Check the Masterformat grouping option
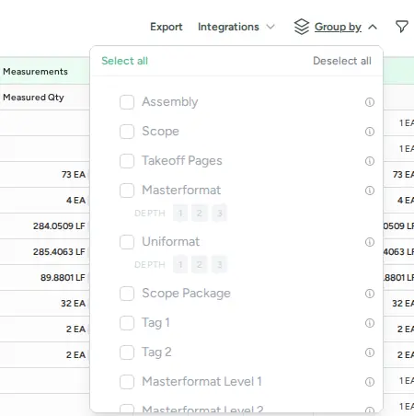The width and height of the screenshot is (414, 416). point(127,191)
